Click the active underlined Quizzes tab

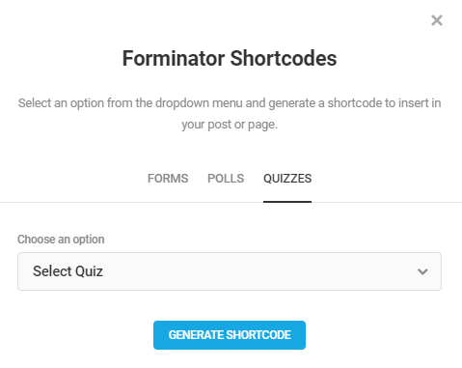click(287, 179)
